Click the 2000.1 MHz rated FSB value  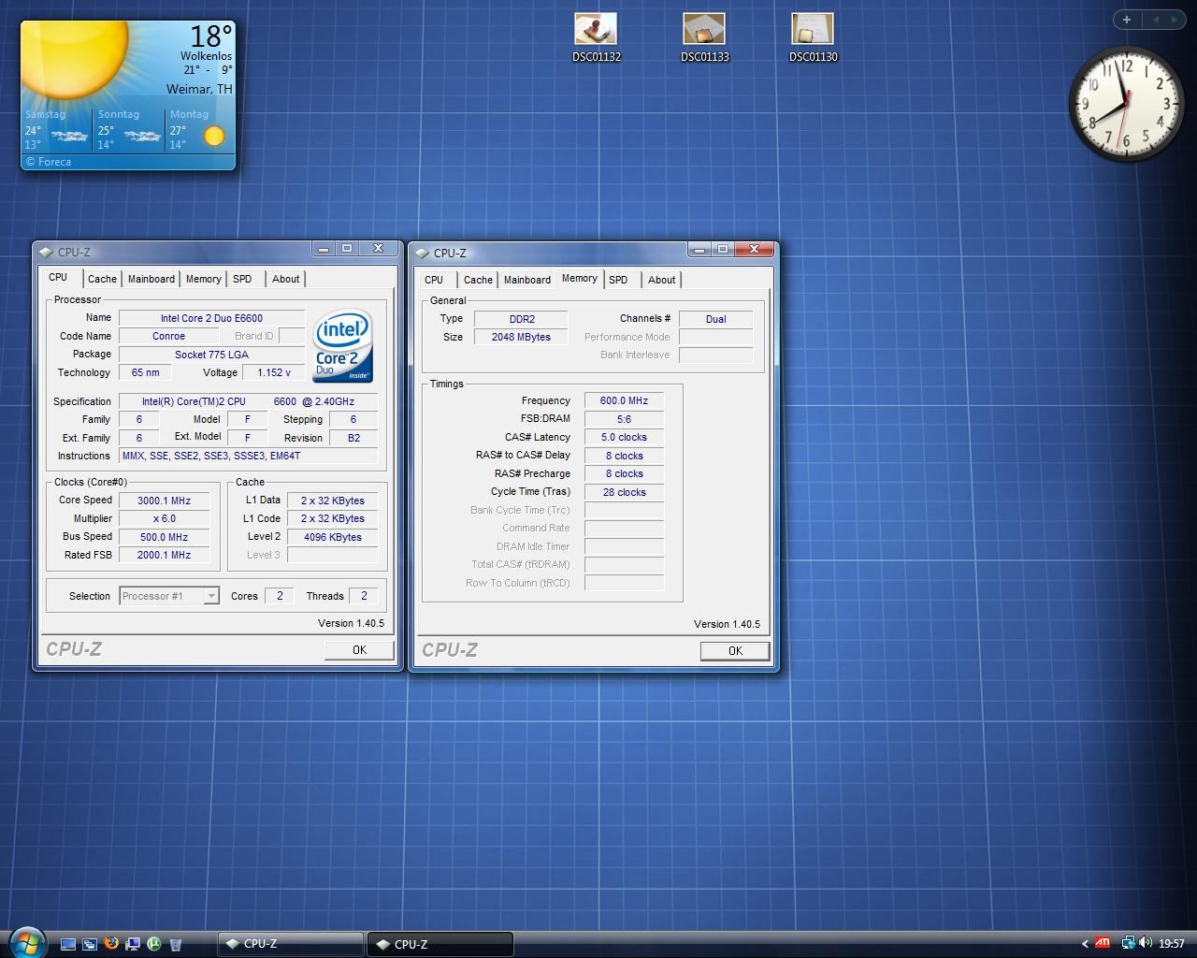tap(164, 555)
